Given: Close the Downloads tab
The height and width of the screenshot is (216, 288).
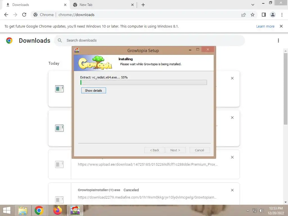Looking at the screenshot, I should coord(65,5).
